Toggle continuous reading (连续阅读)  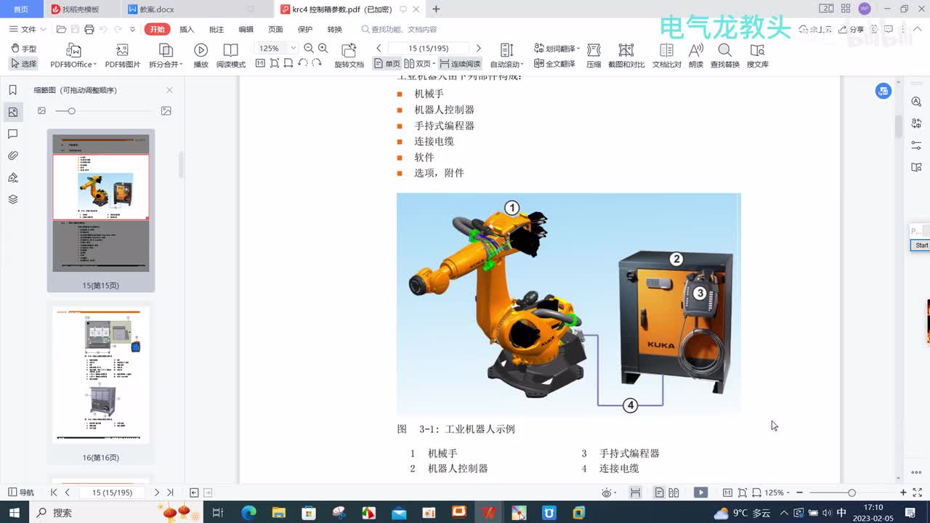click(x=460, y=64)
